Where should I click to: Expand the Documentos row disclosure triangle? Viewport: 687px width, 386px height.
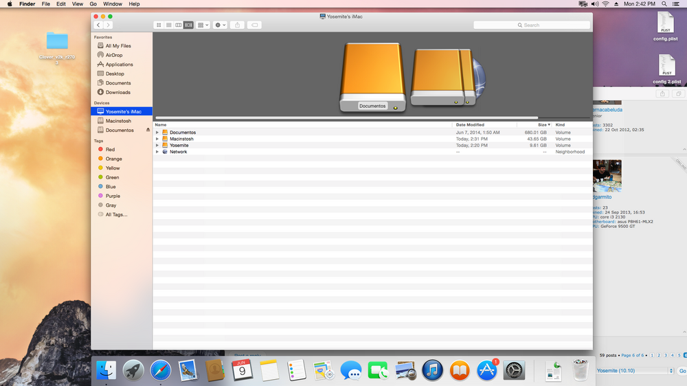157,133
